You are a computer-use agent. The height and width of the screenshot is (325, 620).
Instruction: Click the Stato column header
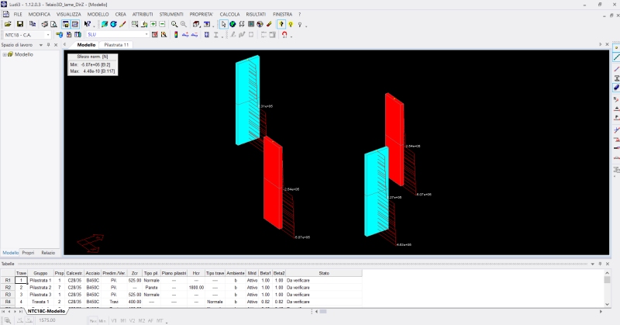pos(323,273)
